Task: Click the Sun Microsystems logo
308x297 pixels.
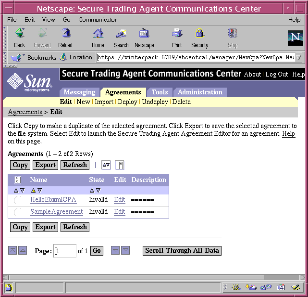Action: [x=29, y=83]
